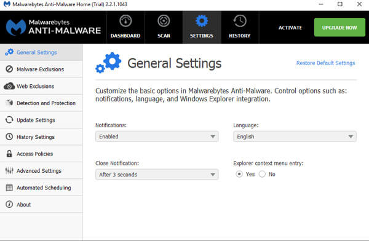Viewport: 369px width, 241px height.
Task: Maximize the Malwarebytes window
Action: [x=340, y=4]
